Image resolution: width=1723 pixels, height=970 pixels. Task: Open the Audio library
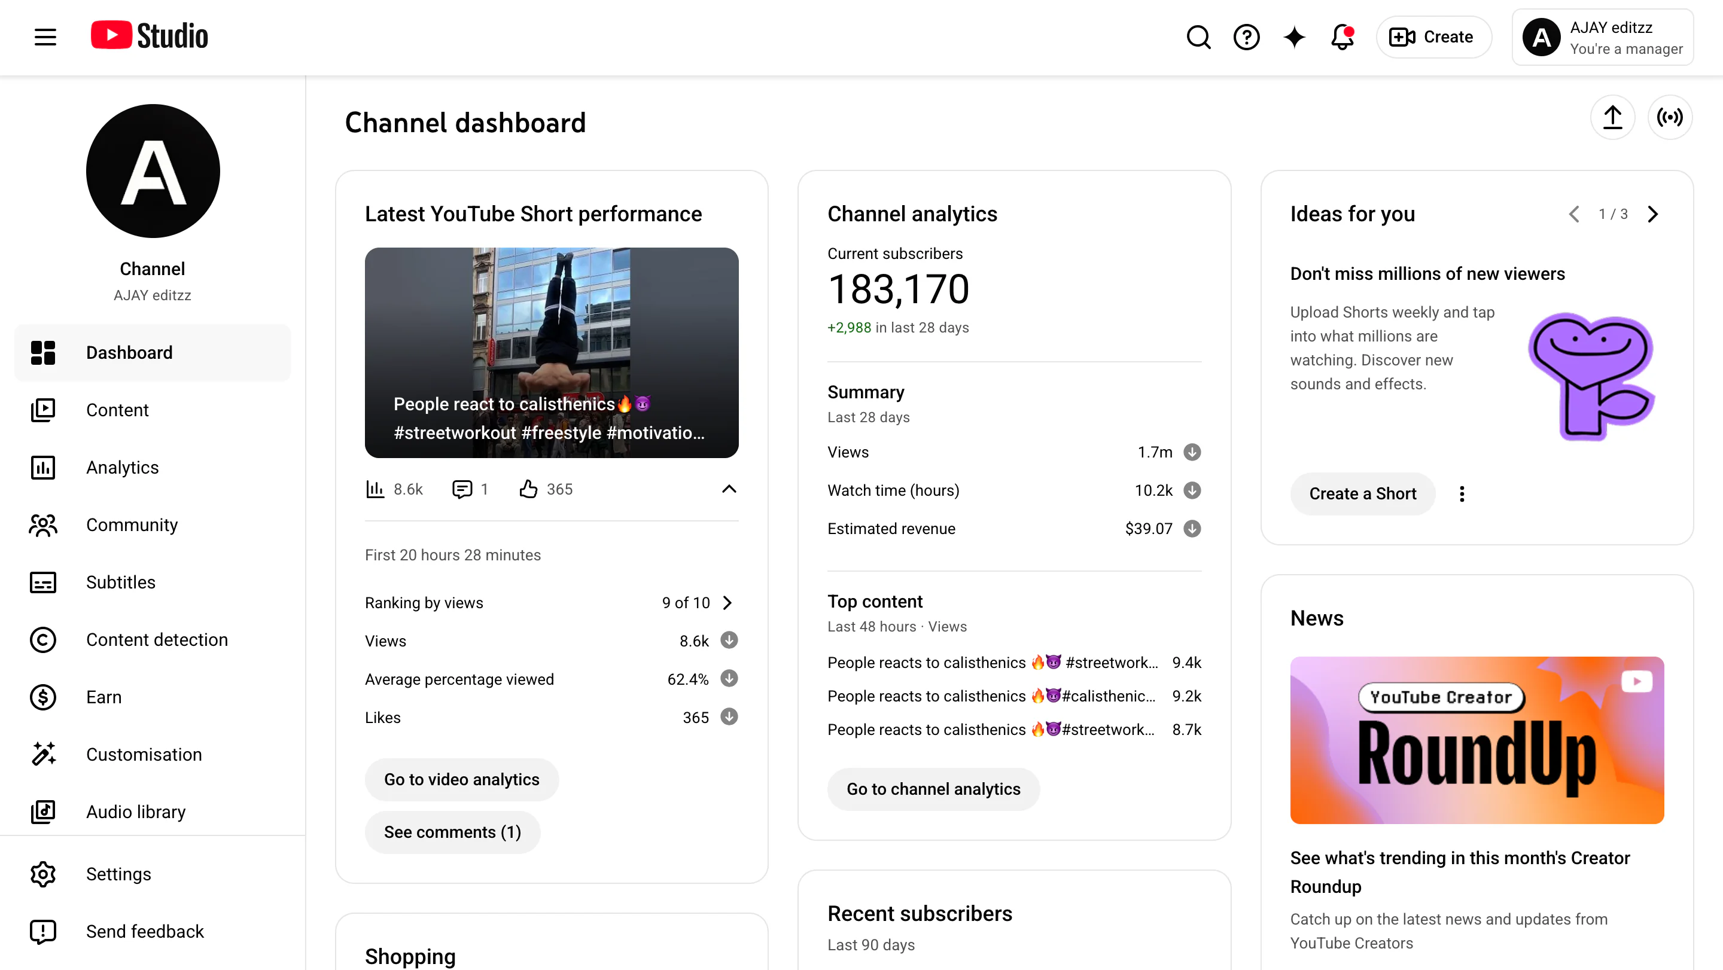pos(135,812)
